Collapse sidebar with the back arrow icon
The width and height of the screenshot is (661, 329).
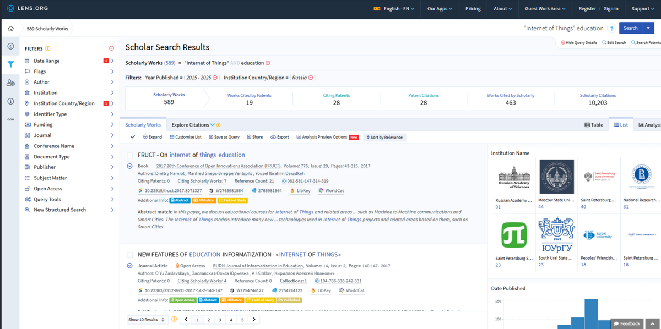(x=10, y=46)
